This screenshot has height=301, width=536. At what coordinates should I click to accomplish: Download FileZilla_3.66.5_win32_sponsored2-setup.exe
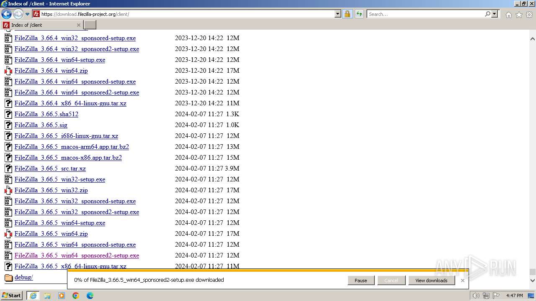[77, 212]
